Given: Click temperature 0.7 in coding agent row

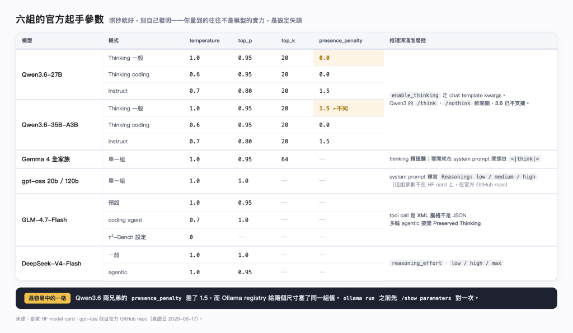Looking at the screenshot, I should pyautogui.click(x=194, y=220).
